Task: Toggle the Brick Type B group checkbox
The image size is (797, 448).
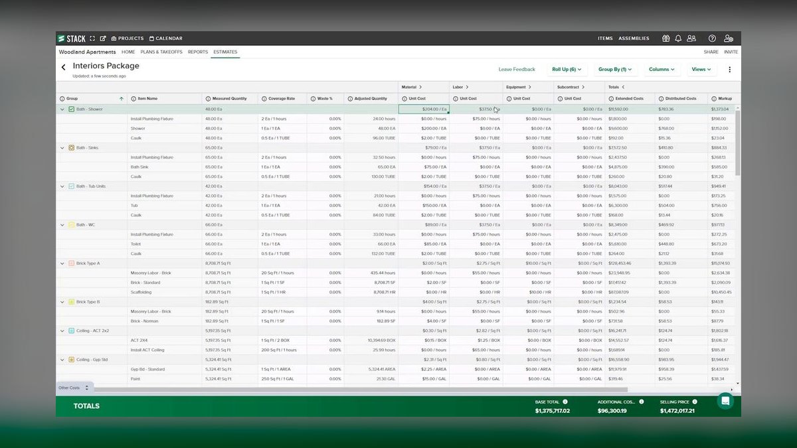Action: (x=72, y=302)
